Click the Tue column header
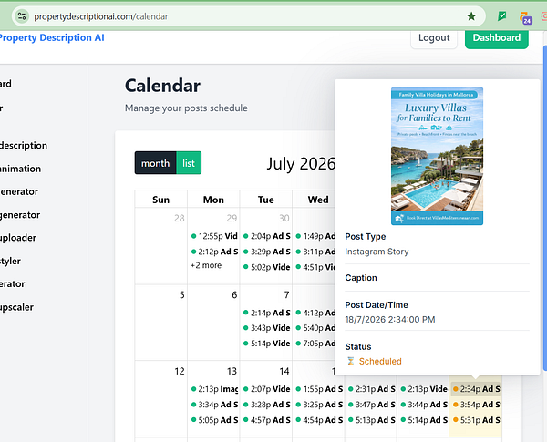The image size is (547, 442). point(266,200)
